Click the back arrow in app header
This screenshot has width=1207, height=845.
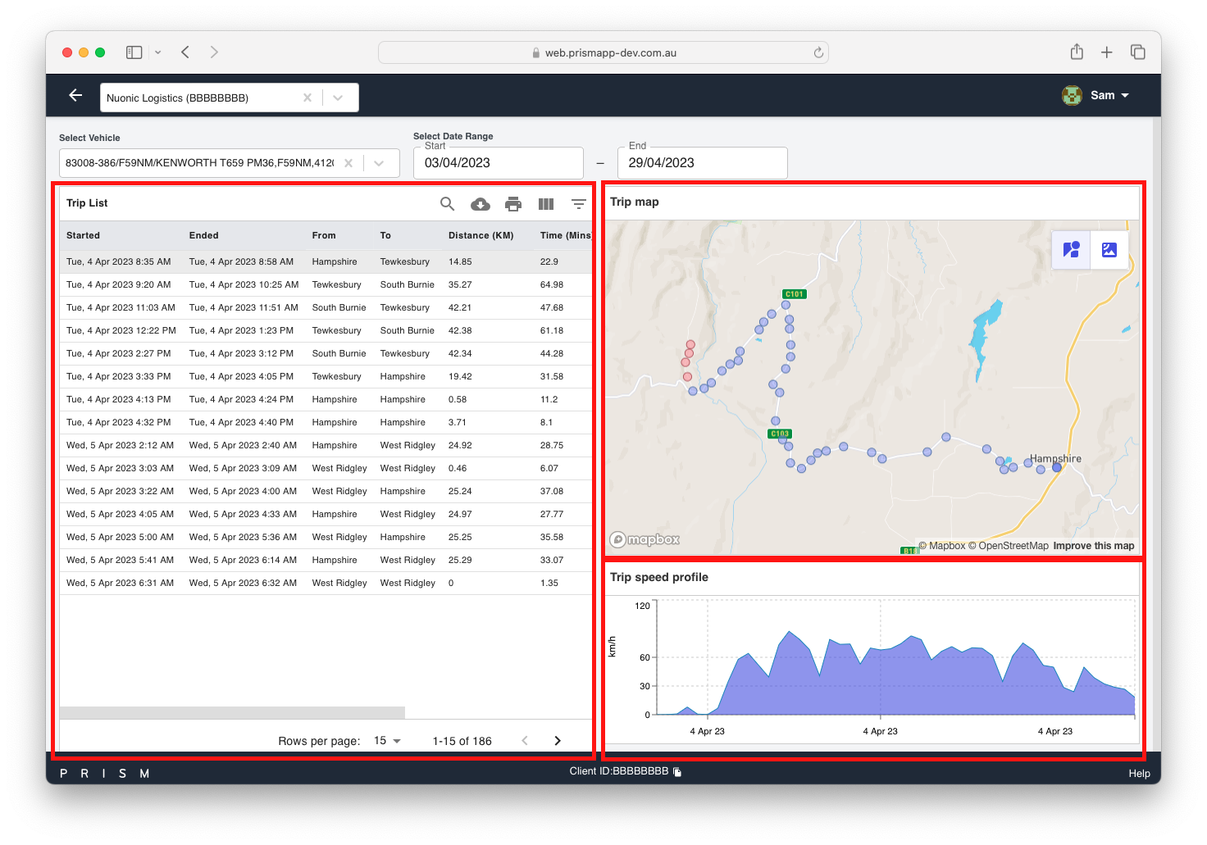pos(75,96)
